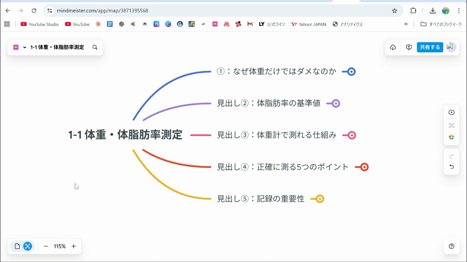Open the help question mark icon
Image resolution: width=467 pixels, height=262 pixels.
pos(451,246)
